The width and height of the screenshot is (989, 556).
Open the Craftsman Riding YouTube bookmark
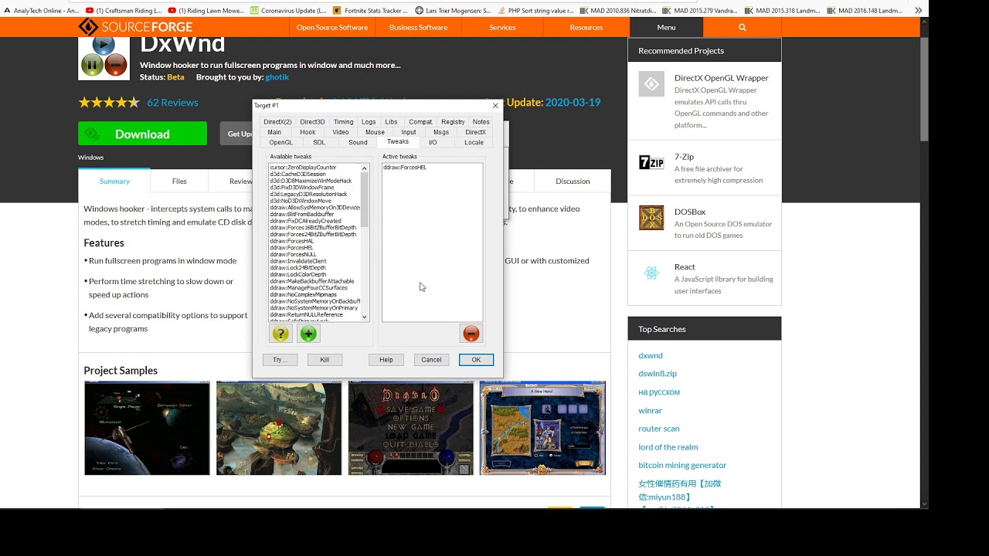[124, 11]
